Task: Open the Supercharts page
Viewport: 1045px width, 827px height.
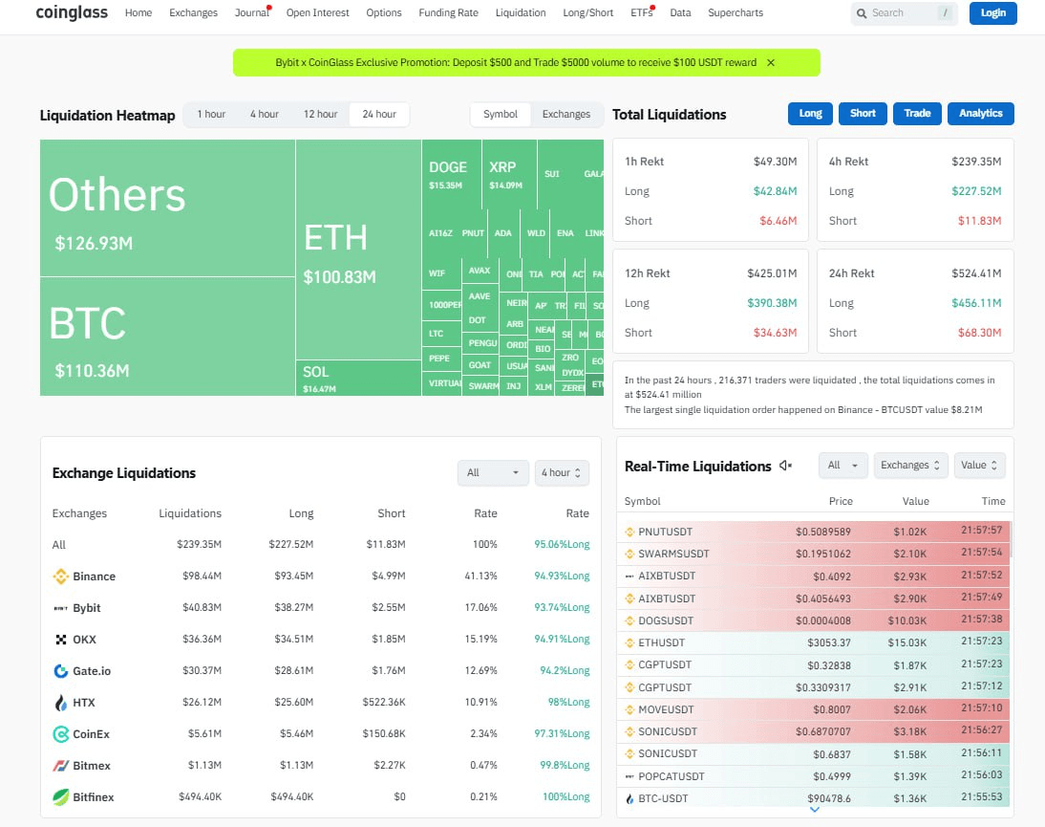Action: pos(736,12)
